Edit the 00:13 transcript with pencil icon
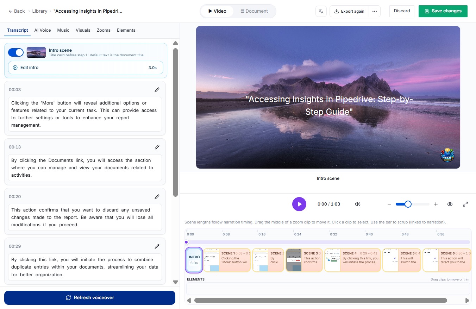The height and width of the screenshot is (309, 476). click(157, 147)
